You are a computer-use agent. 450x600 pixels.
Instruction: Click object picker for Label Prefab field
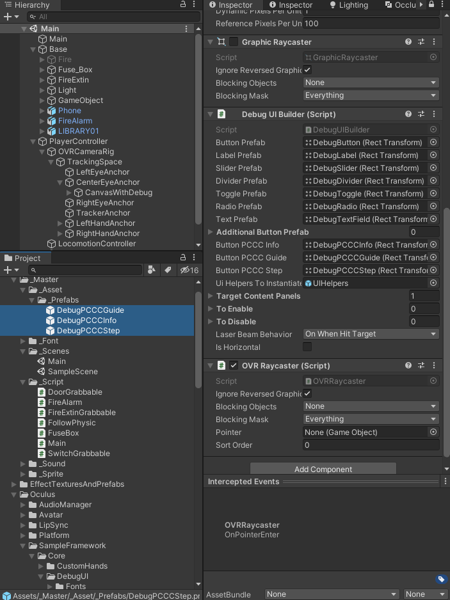click(433, 155)
